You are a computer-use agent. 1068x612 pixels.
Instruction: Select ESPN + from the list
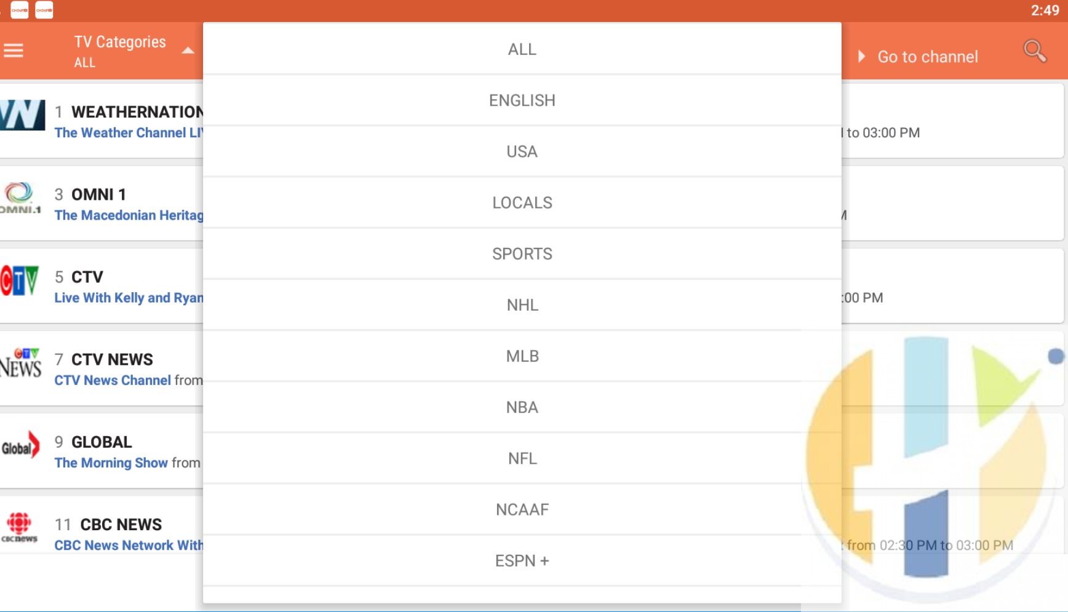pos(522,560)
